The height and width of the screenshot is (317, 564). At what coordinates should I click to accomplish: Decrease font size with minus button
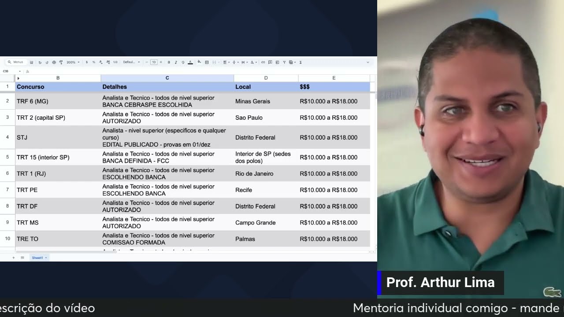[x=147, y=62]
